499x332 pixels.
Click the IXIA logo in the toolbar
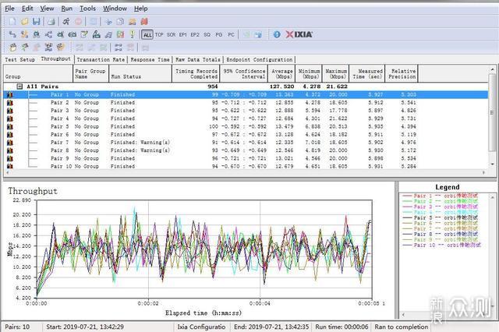coord(299,34)
